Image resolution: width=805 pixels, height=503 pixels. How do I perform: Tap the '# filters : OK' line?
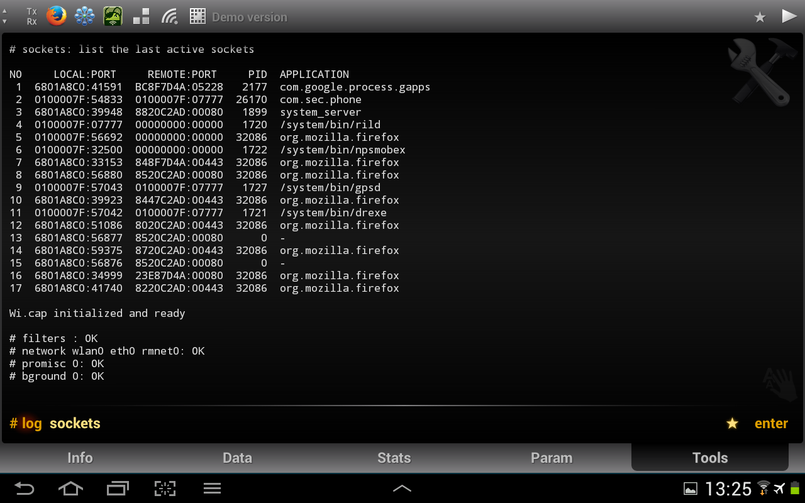click(x=53, y=338)
